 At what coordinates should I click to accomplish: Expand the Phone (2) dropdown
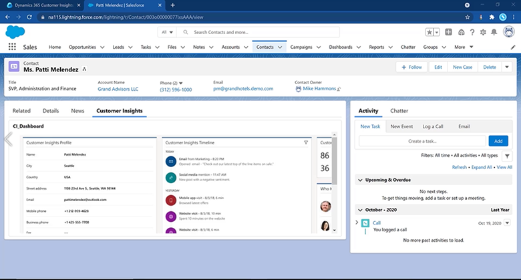coord(181,83)
